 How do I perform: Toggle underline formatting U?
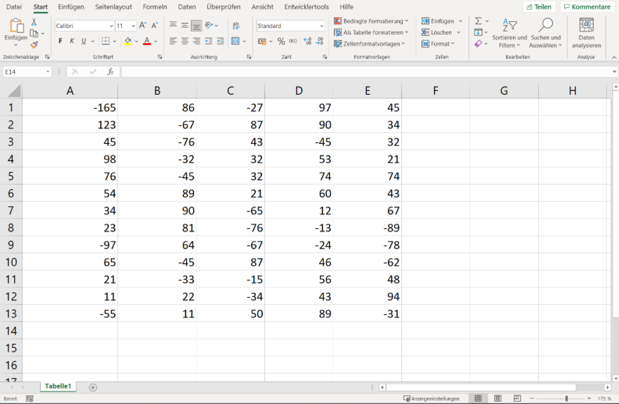[84, 41]
